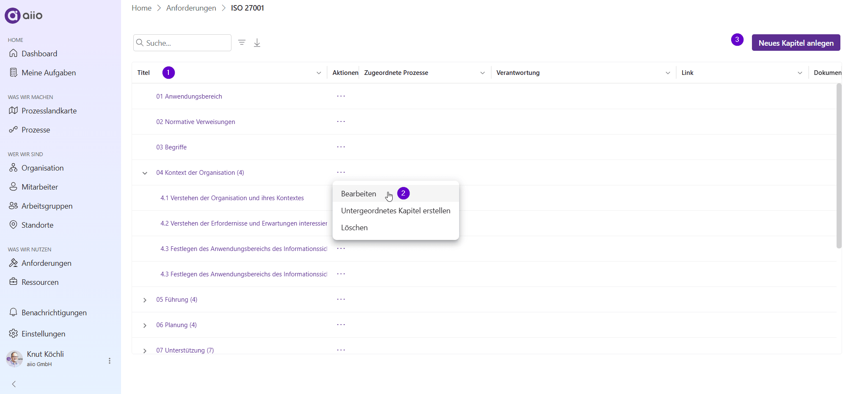The height and width of the screenshot is (394, 848).
Task: Expand 06 Planung chapter
Action: pyautogui.click(x=145, y=325)
